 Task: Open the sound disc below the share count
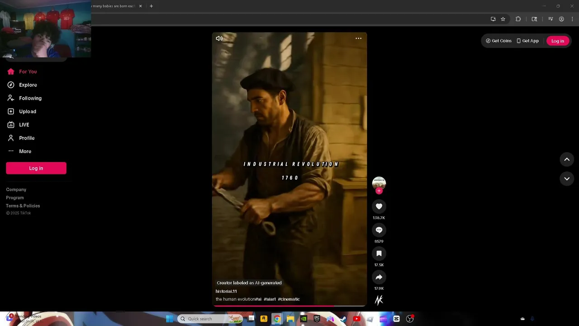click(x=379, y=300)
